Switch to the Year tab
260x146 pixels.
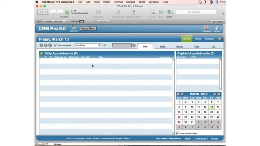(x=197, y=47)
